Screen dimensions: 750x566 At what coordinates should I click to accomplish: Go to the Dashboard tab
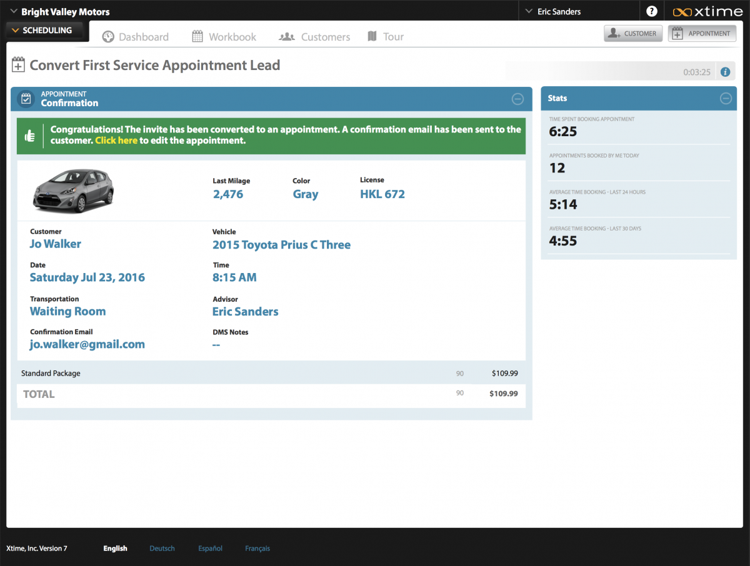coord(136,37)
